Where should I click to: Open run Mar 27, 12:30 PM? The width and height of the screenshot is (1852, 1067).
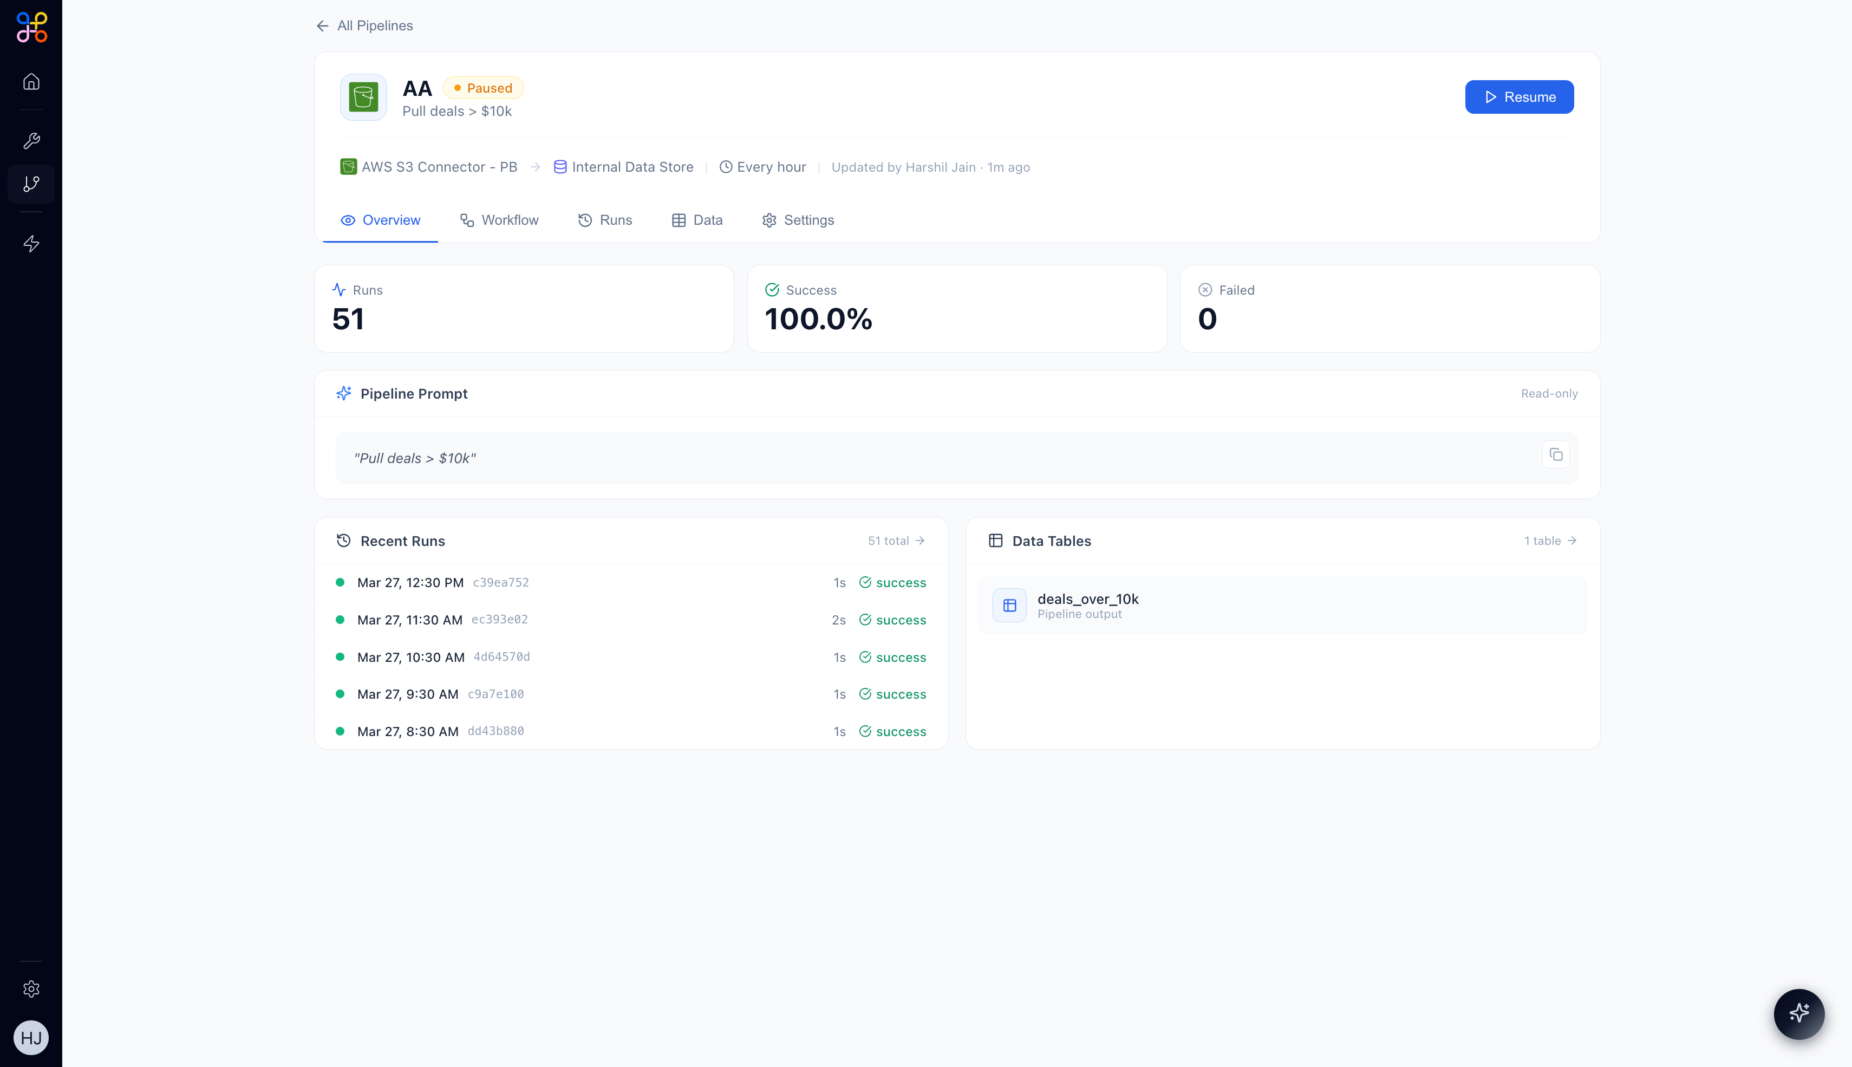pos(631,583)
